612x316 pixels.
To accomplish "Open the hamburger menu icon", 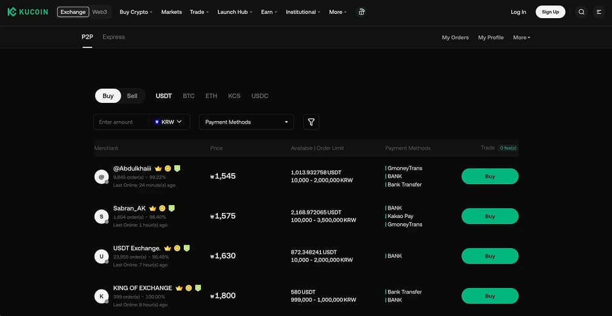I will tap(599, 12).
